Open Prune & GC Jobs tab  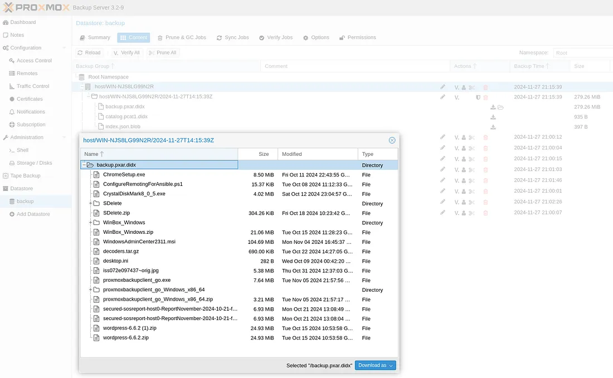tap(182, 37)
